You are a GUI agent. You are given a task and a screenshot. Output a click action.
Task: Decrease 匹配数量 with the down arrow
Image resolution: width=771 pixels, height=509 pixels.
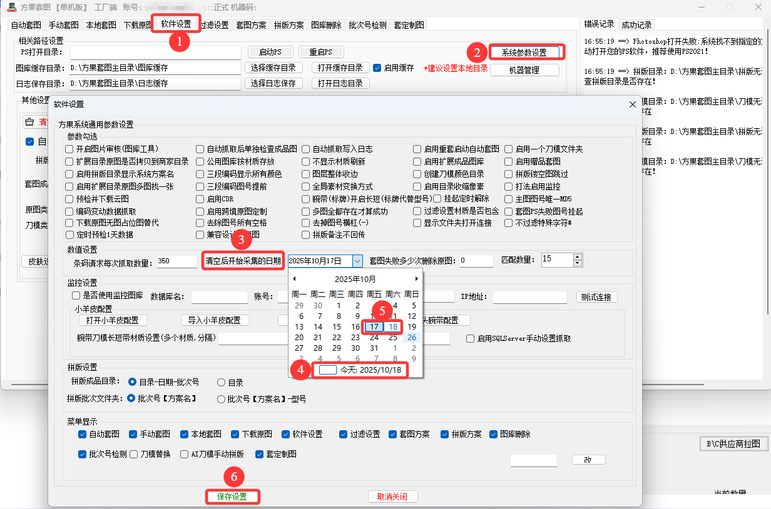(x=577, y=263)
